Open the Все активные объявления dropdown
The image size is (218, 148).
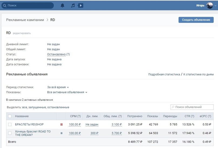click(67, 92)
